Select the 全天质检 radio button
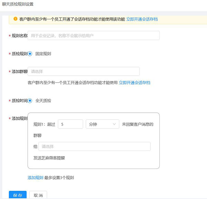This screenshot has height=199, width=207. point(30,101)
